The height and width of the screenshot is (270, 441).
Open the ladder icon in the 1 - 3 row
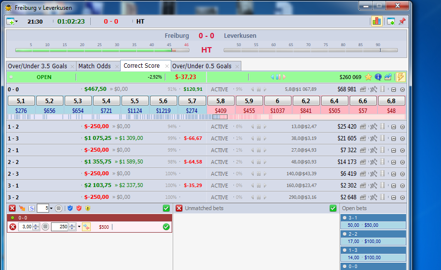pyautogui.click(x=382, y=138)
